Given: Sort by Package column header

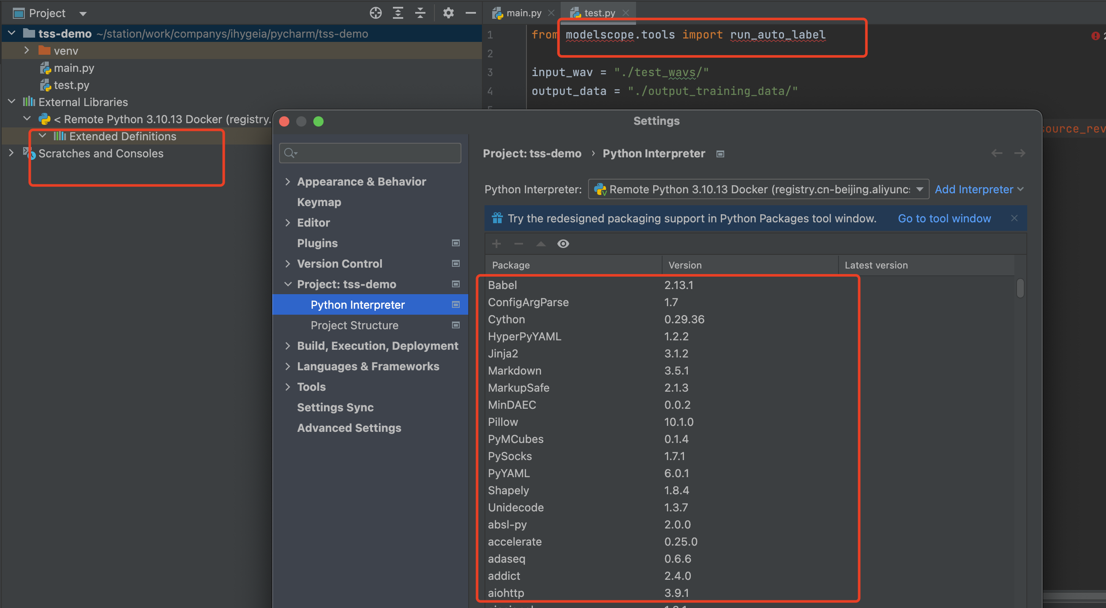Looking at the screenshot, I should pos(573,265).
